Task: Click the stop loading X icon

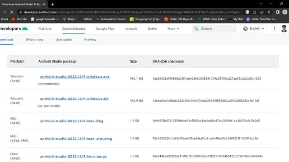Action: pyautogui.click(x=12, y=12)
